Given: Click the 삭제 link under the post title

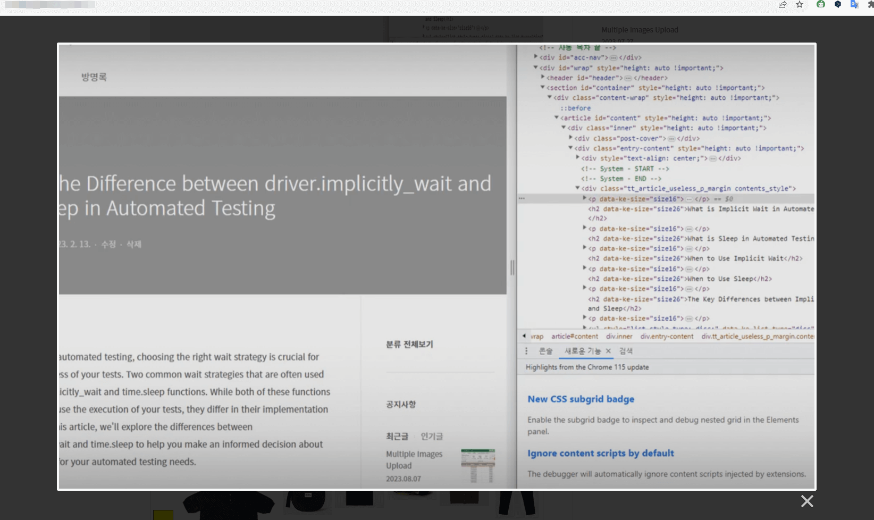Looking at the screenshot, I should [x=133, y=245].
